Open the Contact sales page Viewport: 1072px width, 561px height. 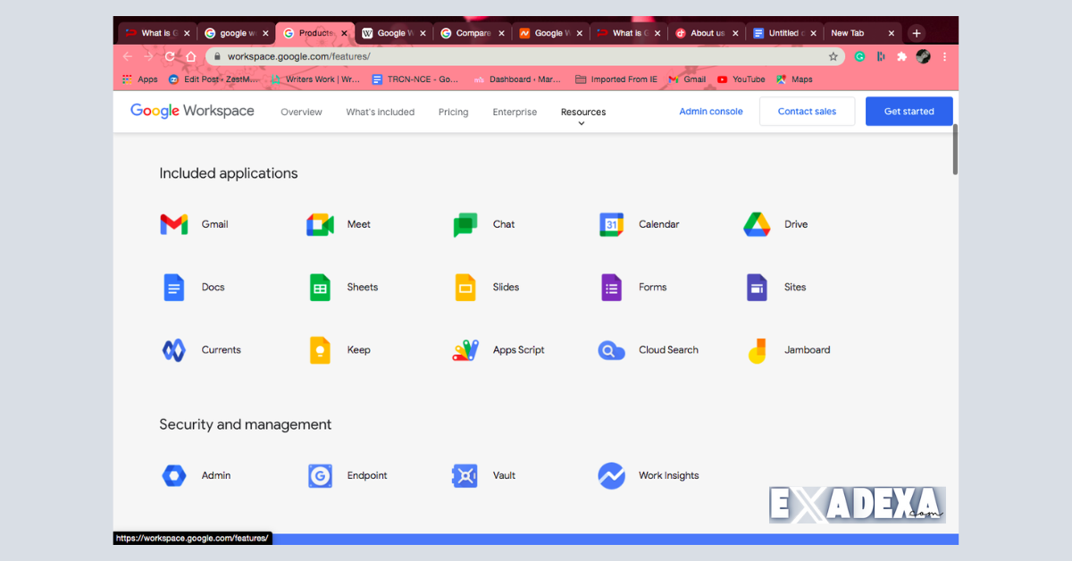coord(806,111)
